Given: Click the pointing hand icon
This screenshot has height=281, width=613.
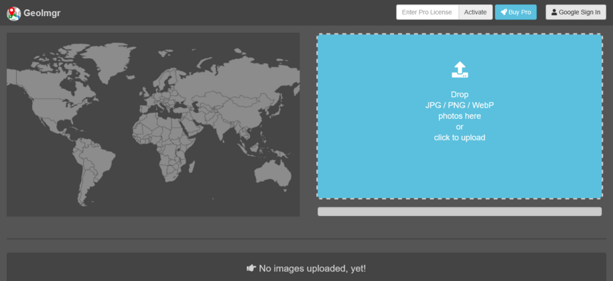Looking at the screenshot, I should click(251, 268).
